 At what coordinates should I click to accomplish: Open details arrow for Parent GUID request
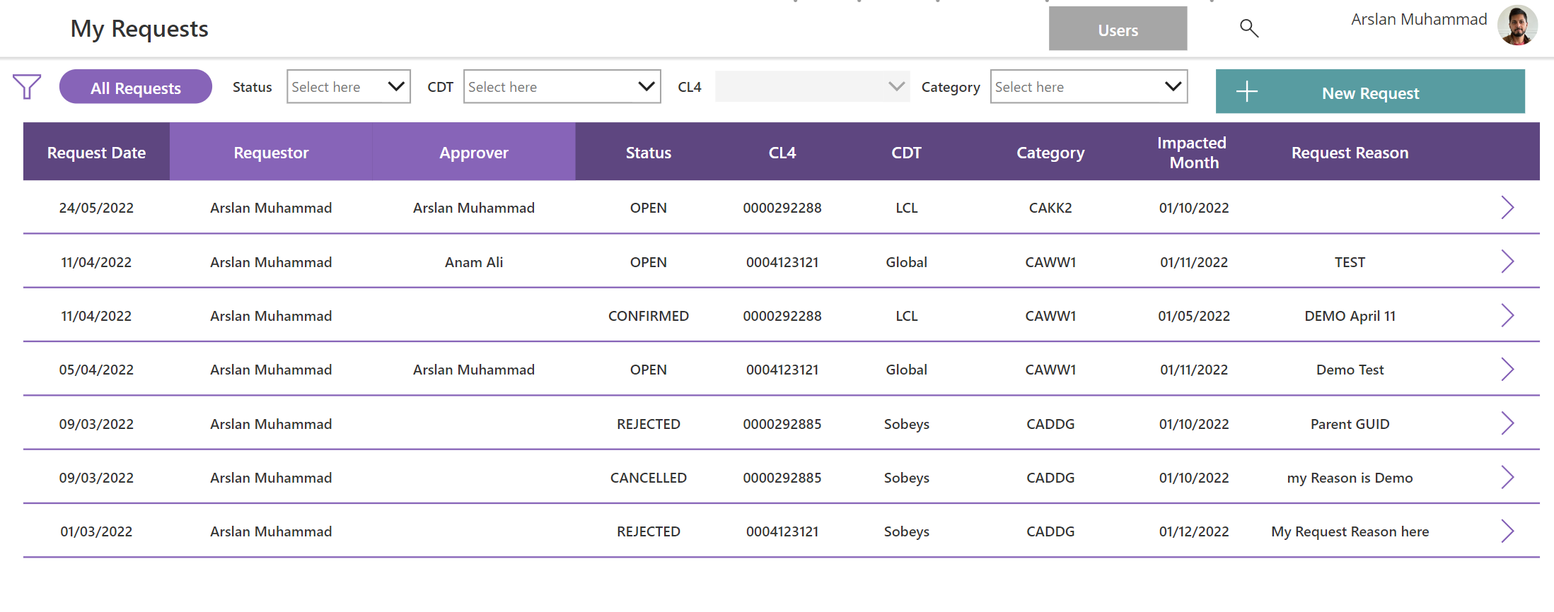click(x=1507, y=423)
